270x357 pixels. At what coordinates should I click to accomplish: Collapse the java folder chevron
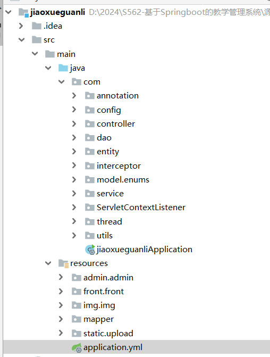point(48,68)
